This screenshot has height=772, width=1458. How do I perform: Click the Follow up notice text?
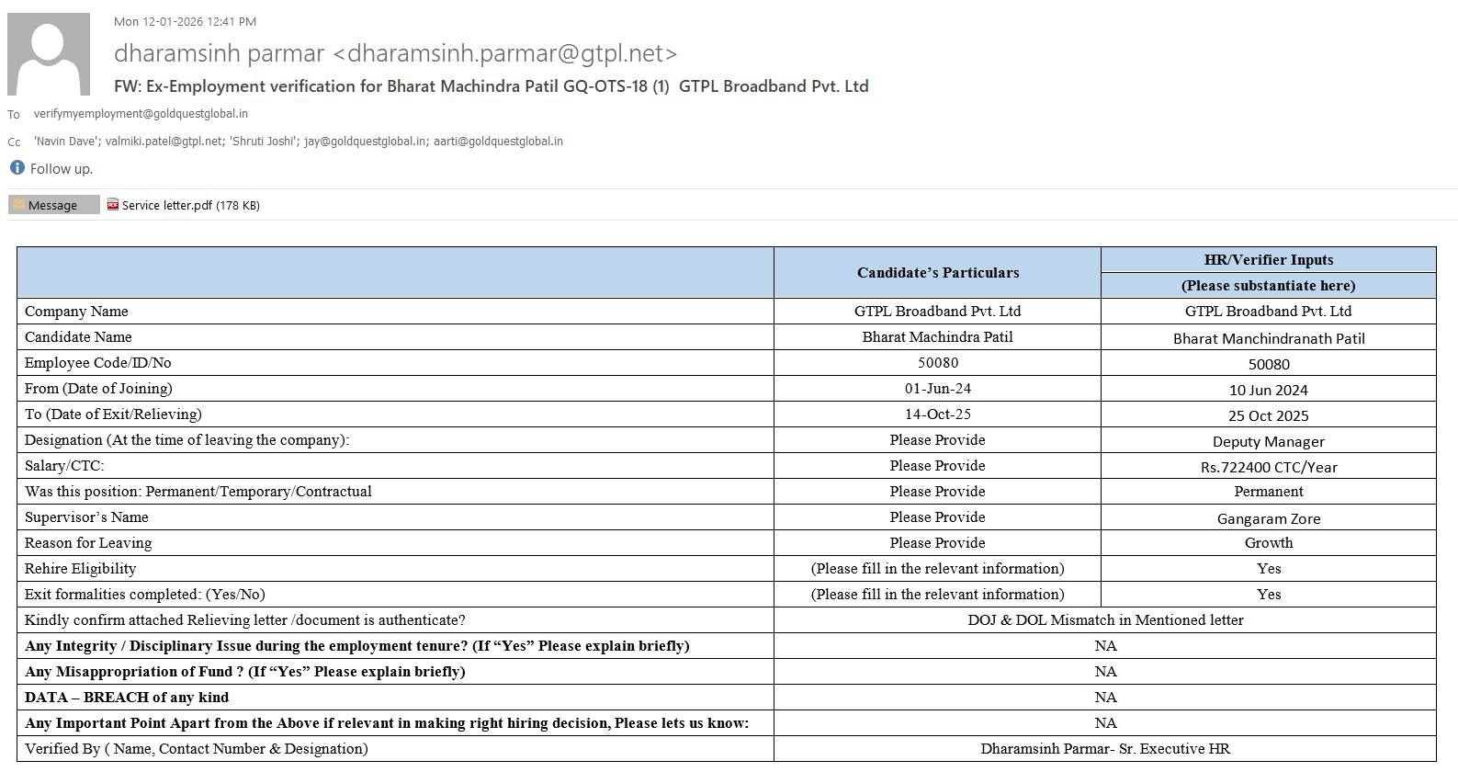[61, 169]
